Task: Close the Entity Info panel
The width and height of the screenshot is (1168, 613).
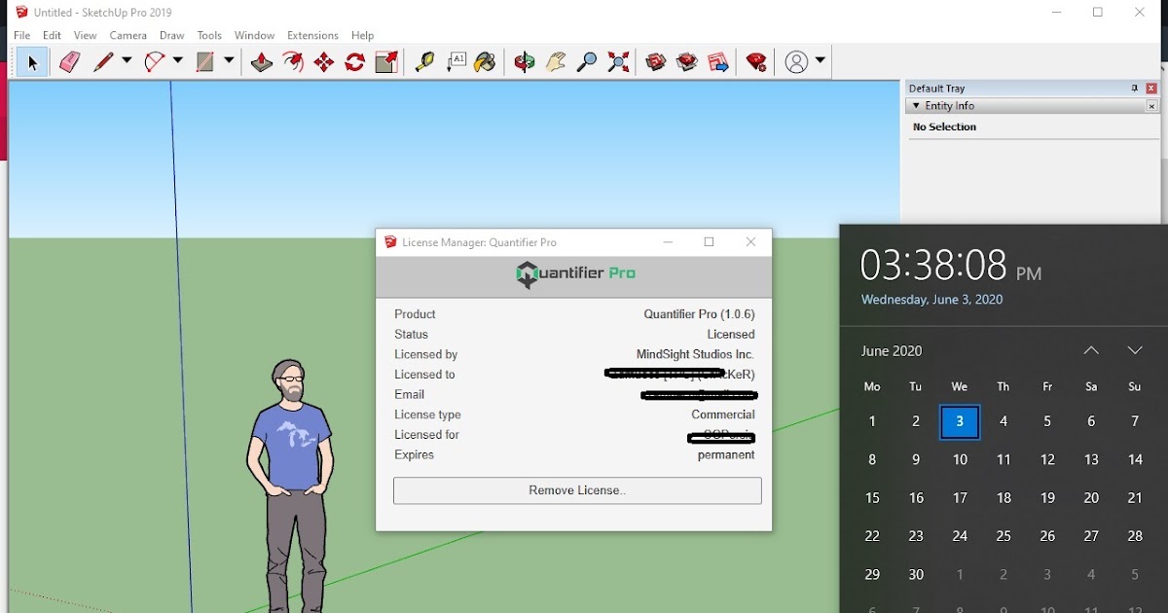Action: click(x=1151, y=106)
